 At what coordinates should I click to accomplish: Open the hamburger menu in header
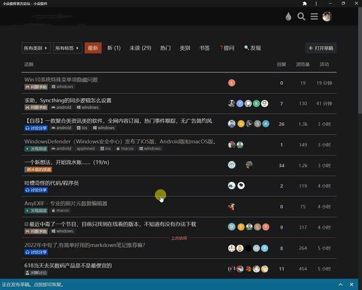click(x=314, y=17)
